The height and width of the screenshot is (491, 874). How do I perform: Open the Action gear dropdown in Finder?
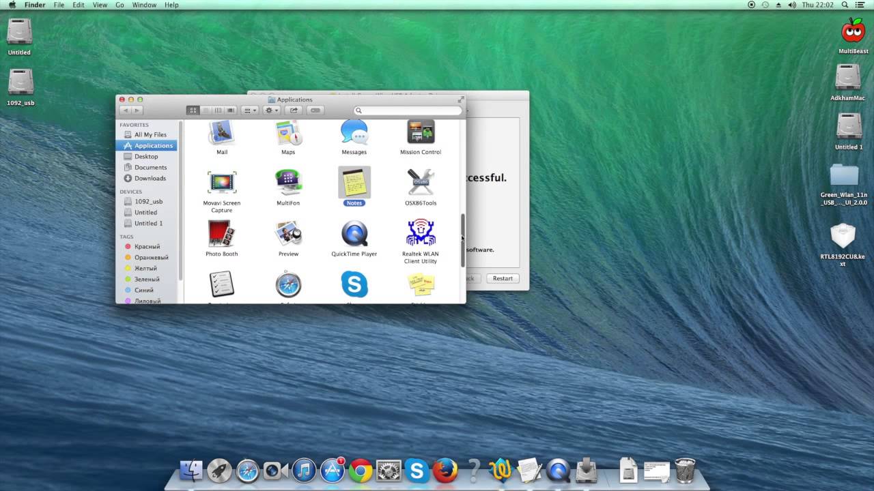[272, 110]
